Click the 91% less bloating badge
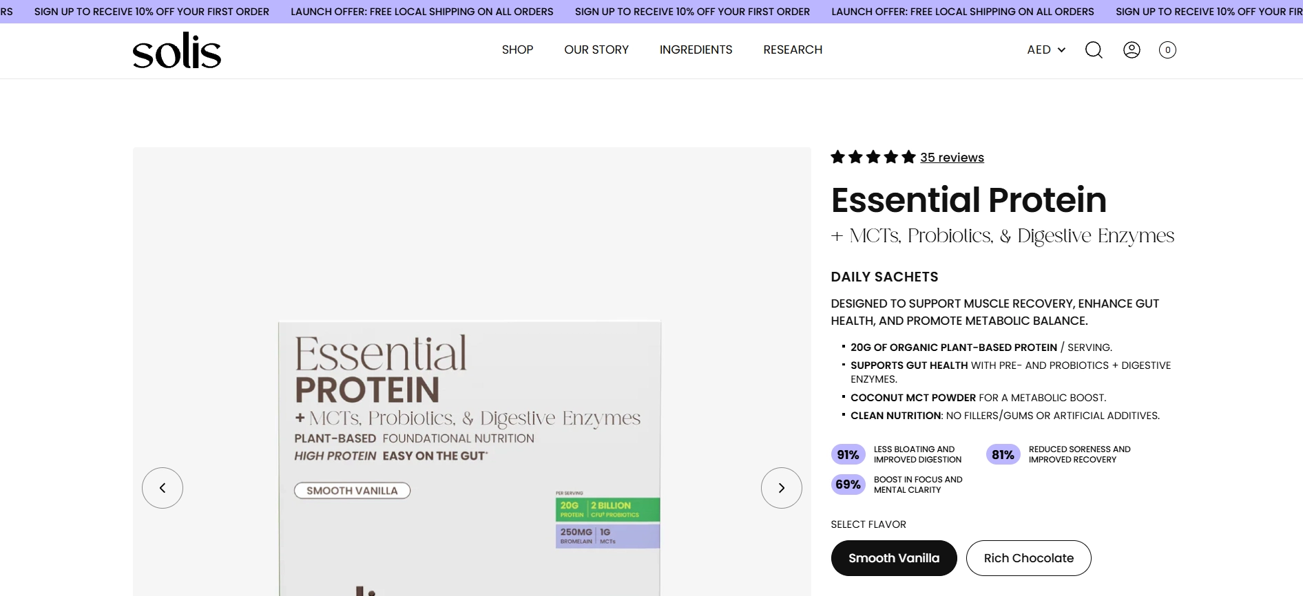Screen dimensions: 1303x596 (848, 455)
